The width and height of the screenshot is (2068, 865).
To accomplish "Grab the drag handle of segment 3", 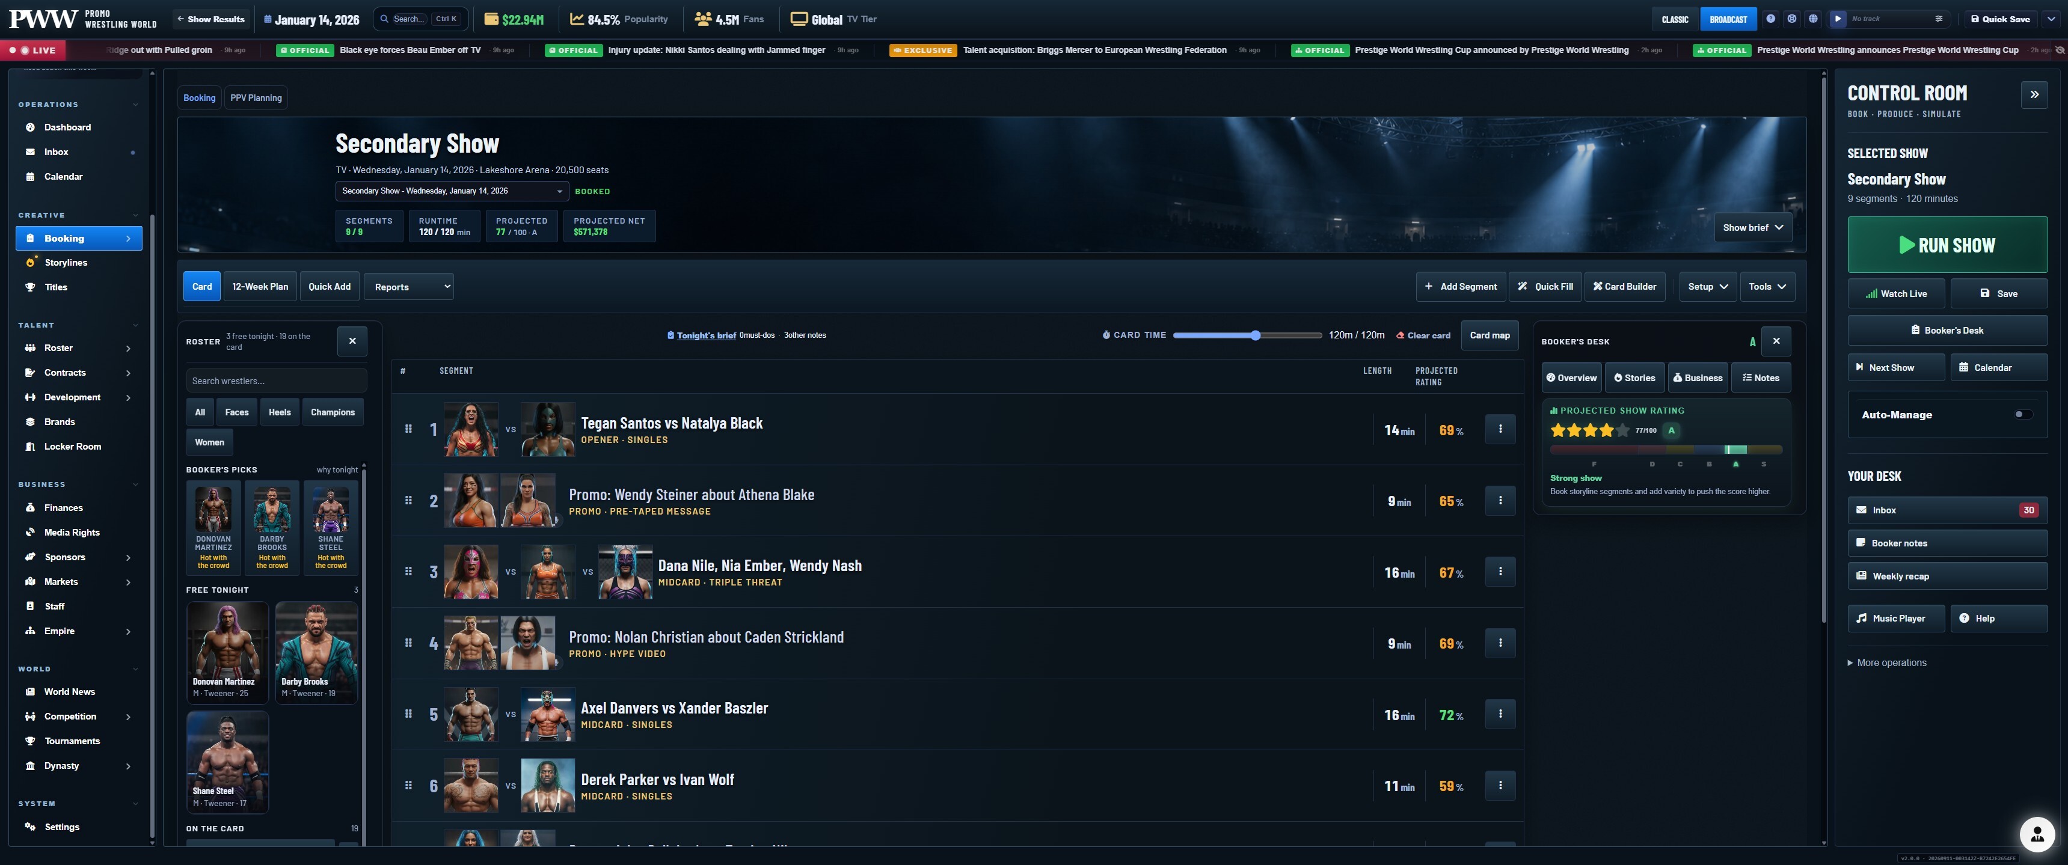I will 408,571.
